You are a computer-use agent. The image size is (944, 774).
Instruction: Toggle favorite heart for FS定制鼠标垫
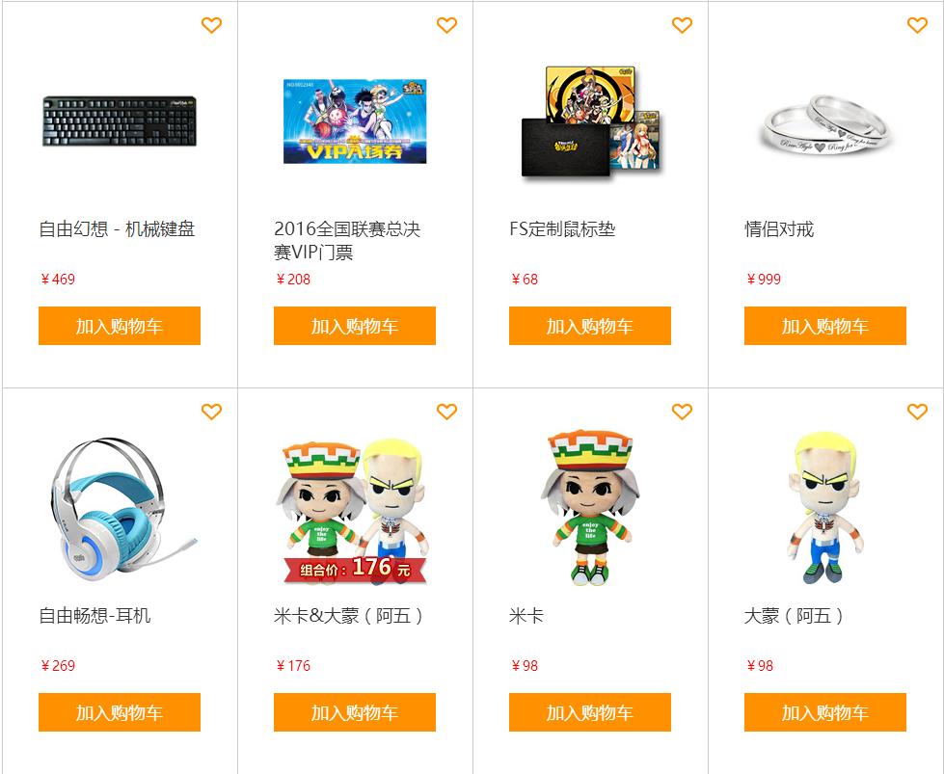click(x=682, y=25)
